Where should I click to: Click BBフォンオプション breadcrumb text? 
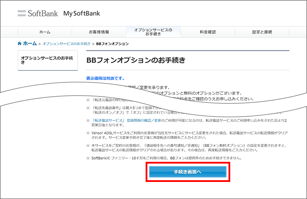point(112,44)
